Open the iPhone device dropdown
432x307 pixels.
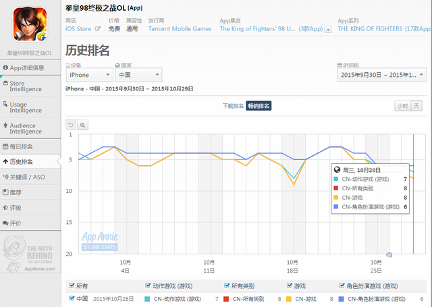click(x=88, y=76)
